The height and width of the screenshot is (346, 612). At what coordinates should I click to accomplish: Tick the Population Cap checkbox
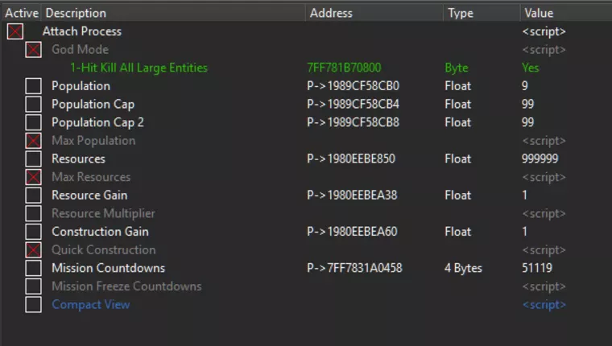[33, 105]
